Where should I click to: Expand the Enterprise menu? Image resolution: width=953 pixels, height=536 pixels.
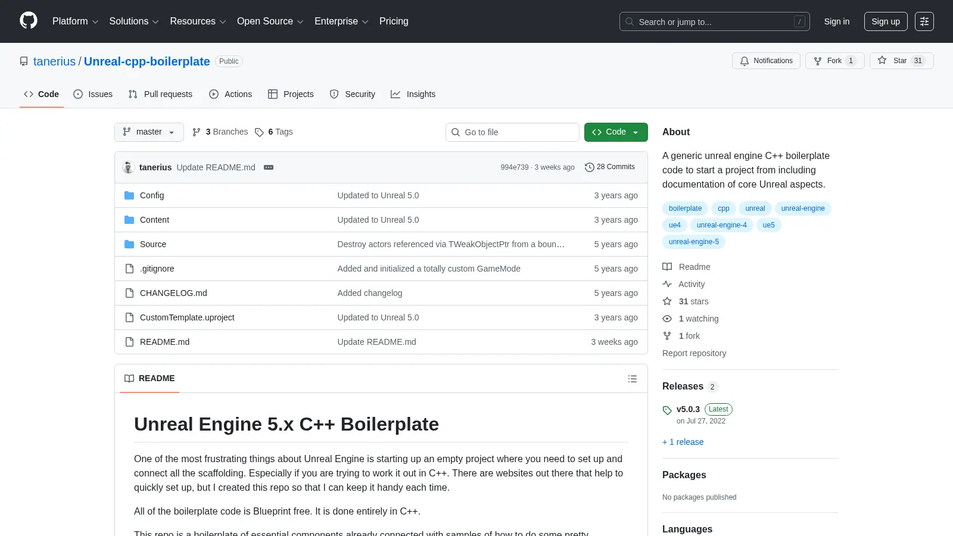341,21
